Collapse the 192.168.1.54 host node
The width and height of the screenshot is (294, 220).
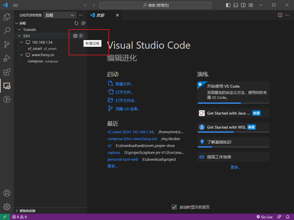pyautogui.click(x=22, y=42)
